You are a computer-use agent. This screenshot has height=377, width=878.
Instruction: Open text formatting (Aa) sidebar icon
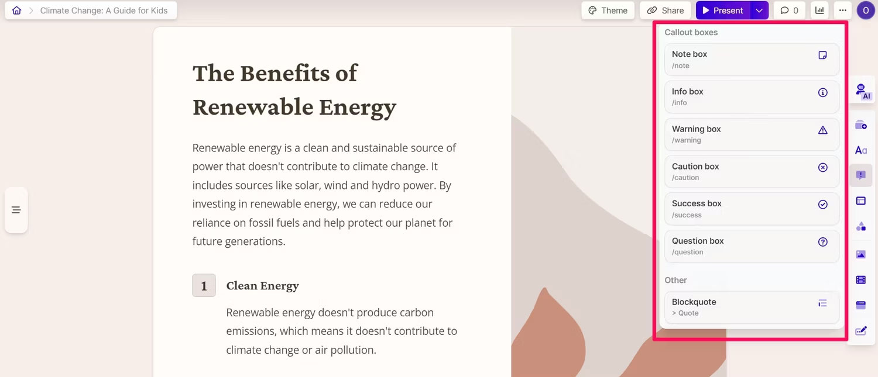861,150
